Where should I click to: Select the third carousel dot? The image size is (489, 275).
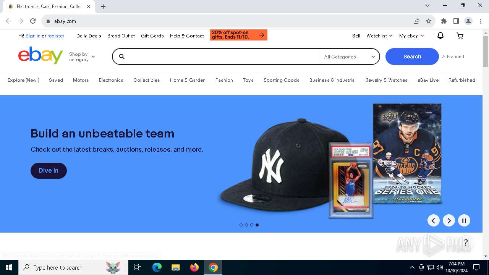click(x=252, y=225)
